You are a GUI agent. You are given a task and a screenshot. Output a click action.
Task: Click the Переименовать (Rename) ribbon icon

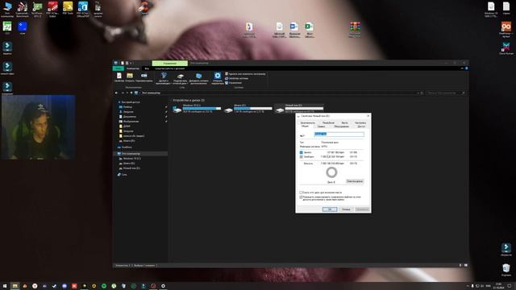pos(144,77)
